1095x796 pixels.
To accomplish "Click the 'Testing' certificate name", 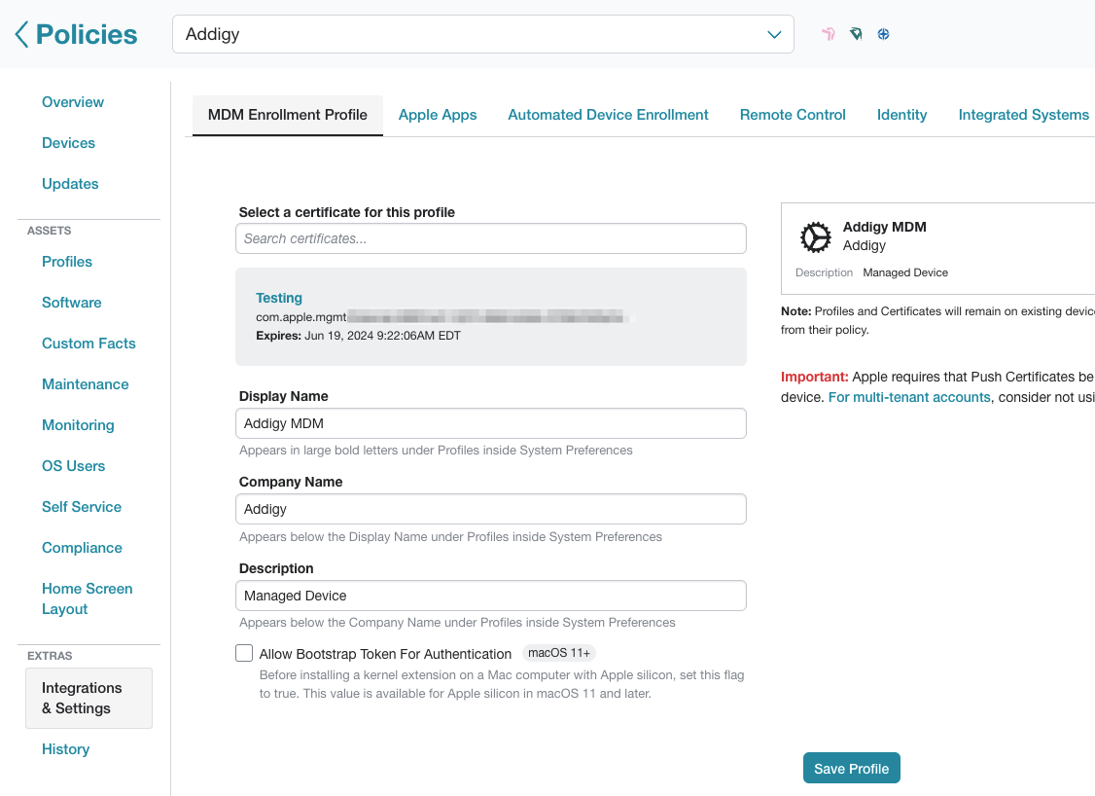I will 279,298.
